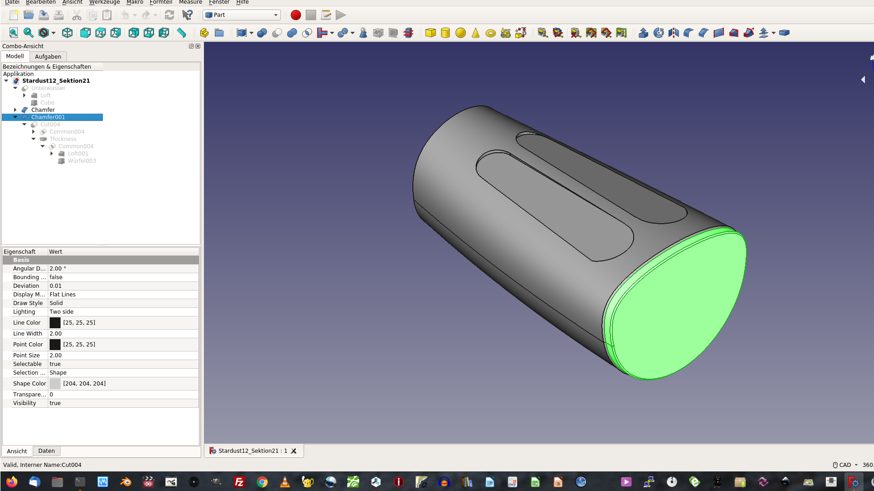Screen dimensions: 874x491
Task: Click the torus primitive icon
Action: pyautogui.click(x=490, y=33)
